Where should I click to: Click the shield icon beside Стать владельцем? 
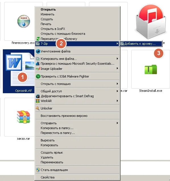coord(38,170)
